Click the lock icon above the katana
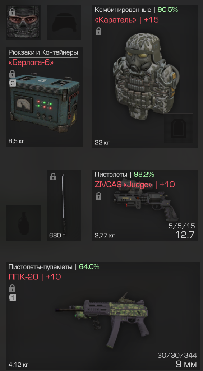The image size is (203, 371). [x=53, y=176]
